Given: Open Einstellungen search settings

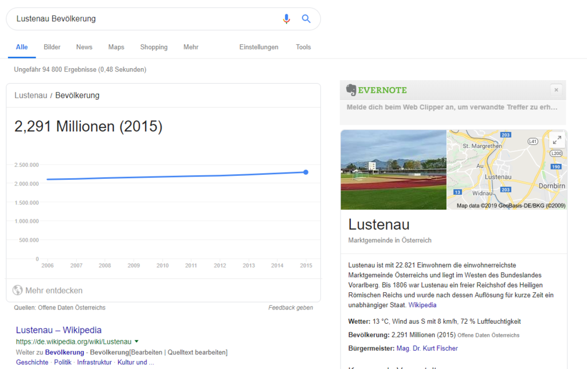Looking at the screenshot, I should point(259,47).
